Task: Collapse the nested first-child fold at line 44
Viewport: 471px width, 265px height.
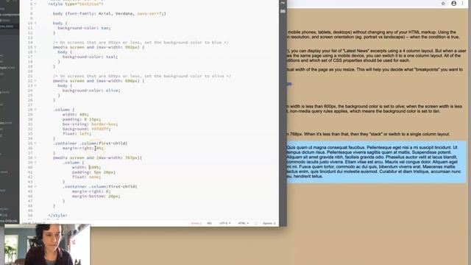Action: [35, 186]
